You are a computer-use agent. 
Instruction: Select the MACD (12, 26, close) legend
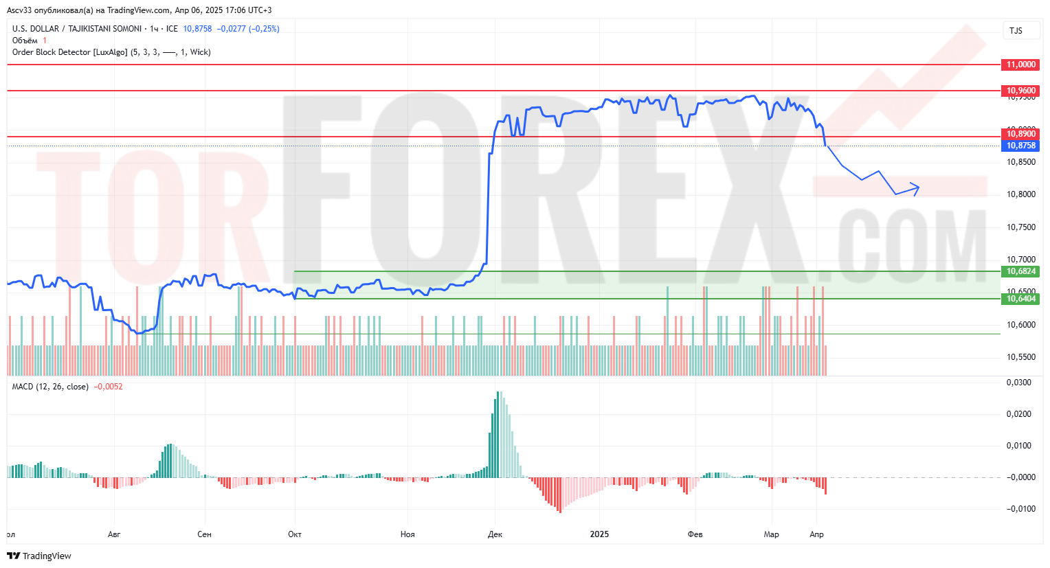click(x=50, y=387)
